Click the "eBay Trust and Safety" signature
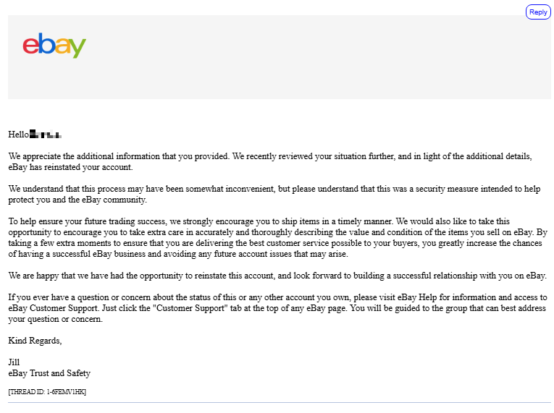This screenshot has width=554, height=413. 49,373
